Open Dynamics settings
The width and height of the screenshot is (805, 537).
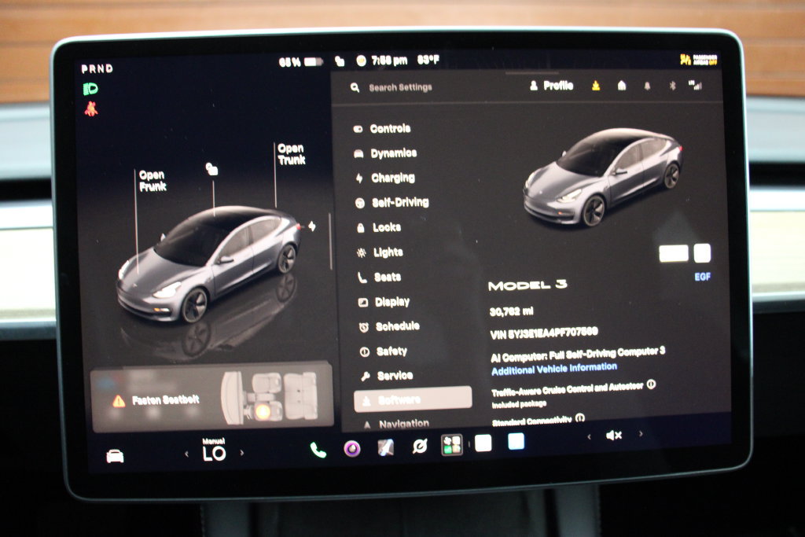[385, 153]
